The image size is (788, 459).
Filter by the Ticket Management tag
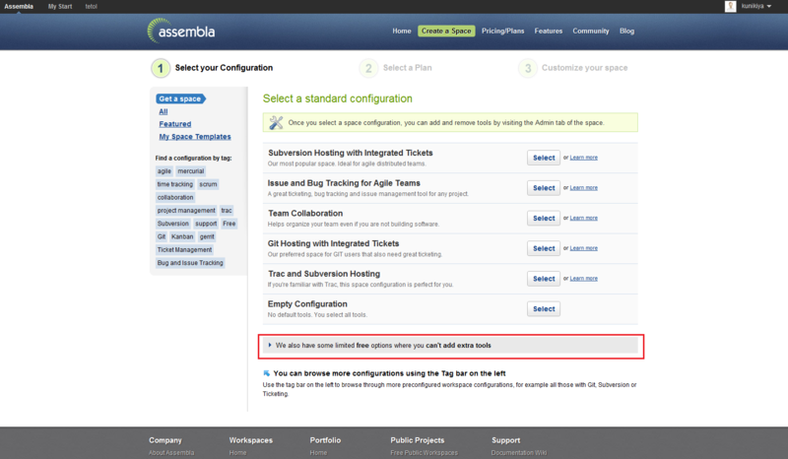[184, 250]
